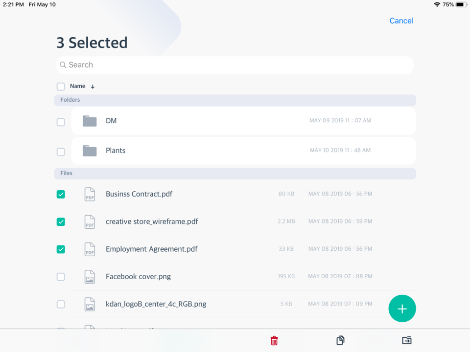Click the 3 Selected heading
The image size is (470, 352).
(x=92, y=43)
